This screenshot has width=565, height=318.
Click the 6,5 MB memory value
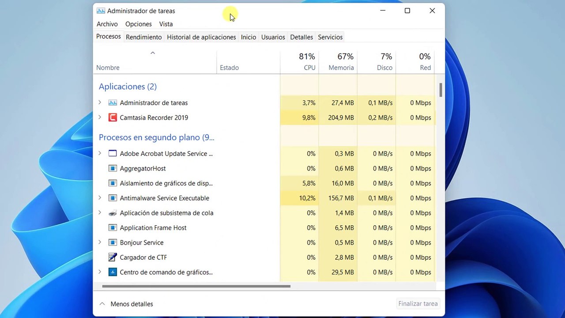344,228
